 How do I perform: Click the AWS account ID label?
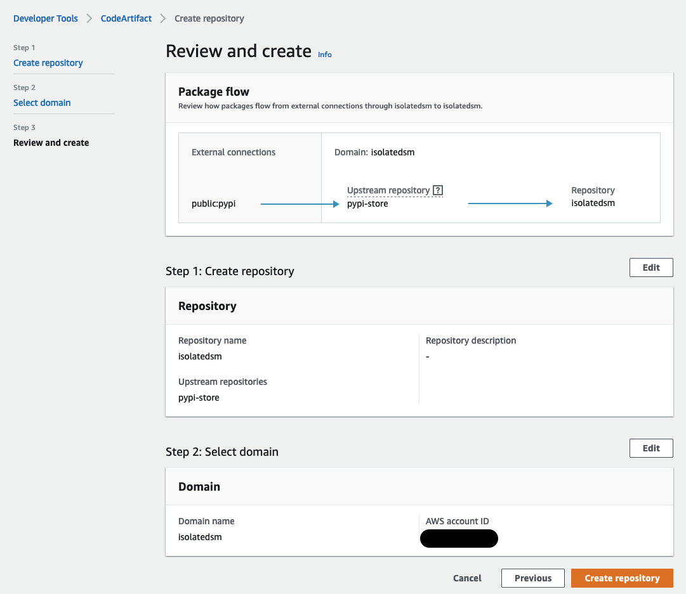click(457, 521)
